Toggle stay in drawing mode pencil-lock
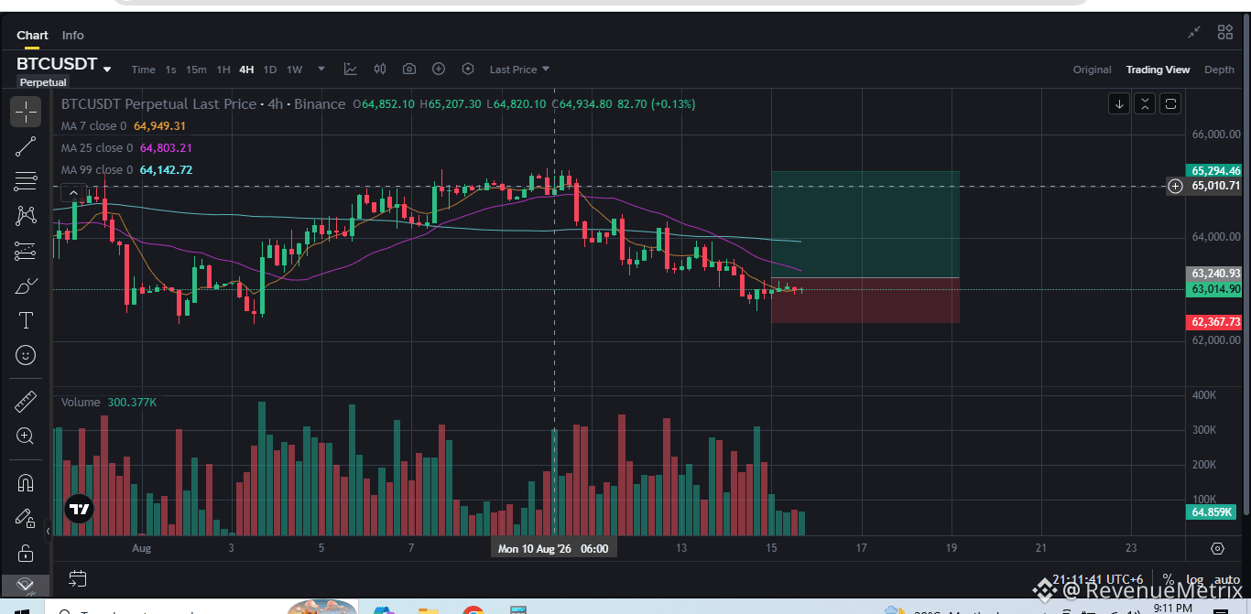 [x=26, y=518]
